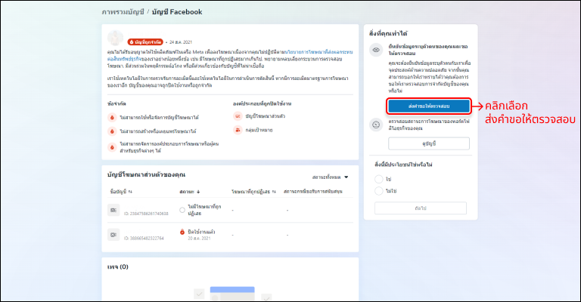Click the eye icon beside identity confirmation
The image size is (581, 302).
376,50
